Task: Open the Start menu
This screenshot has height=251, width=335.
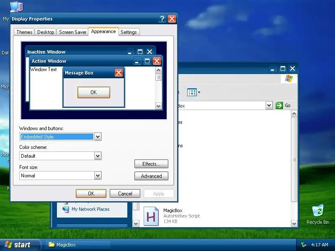Action: pyautogui.click(x=20, y=245)
